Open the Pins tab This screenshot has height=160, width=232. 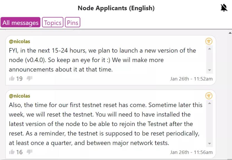[x=73, y=22]
